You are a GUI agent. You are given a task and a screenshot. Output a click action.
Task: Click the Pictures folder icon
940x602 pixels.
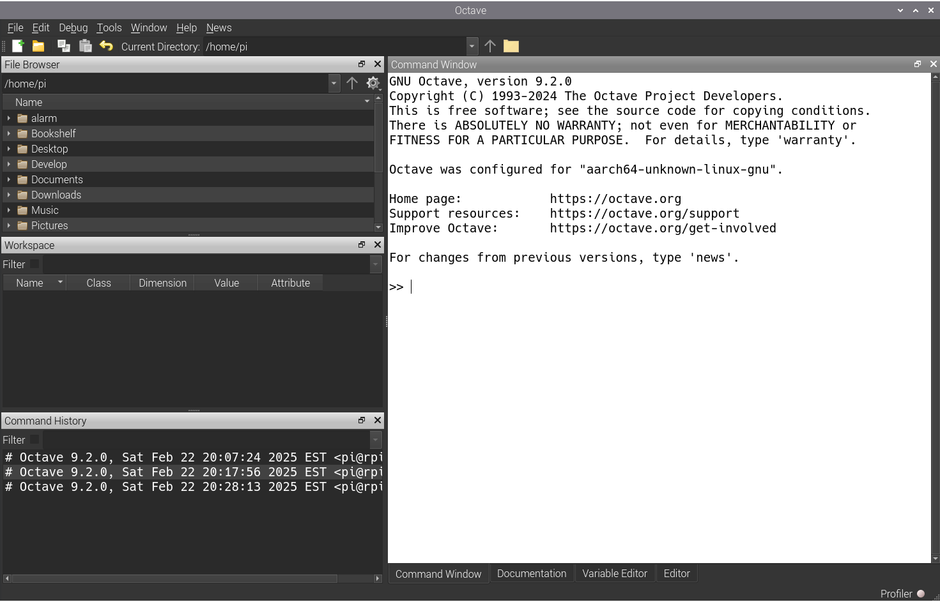point(22,225)
